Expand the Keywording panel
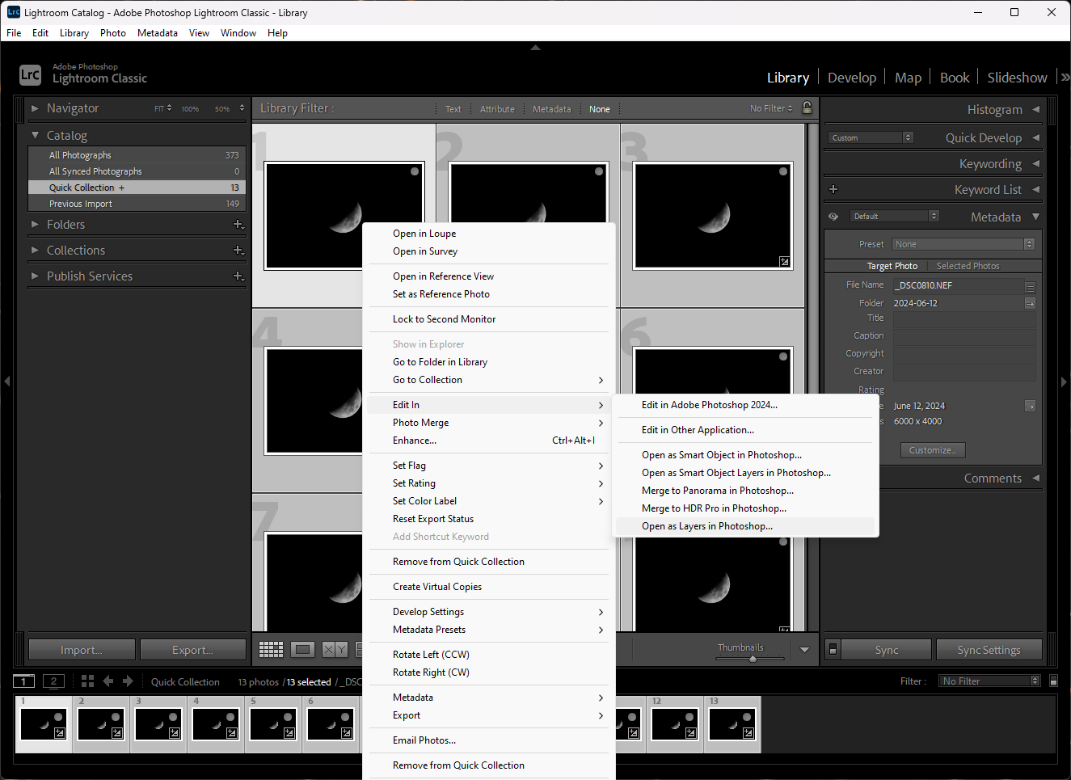The height and width of the screenshot is (780, 1071). (x=1035, y=163)
